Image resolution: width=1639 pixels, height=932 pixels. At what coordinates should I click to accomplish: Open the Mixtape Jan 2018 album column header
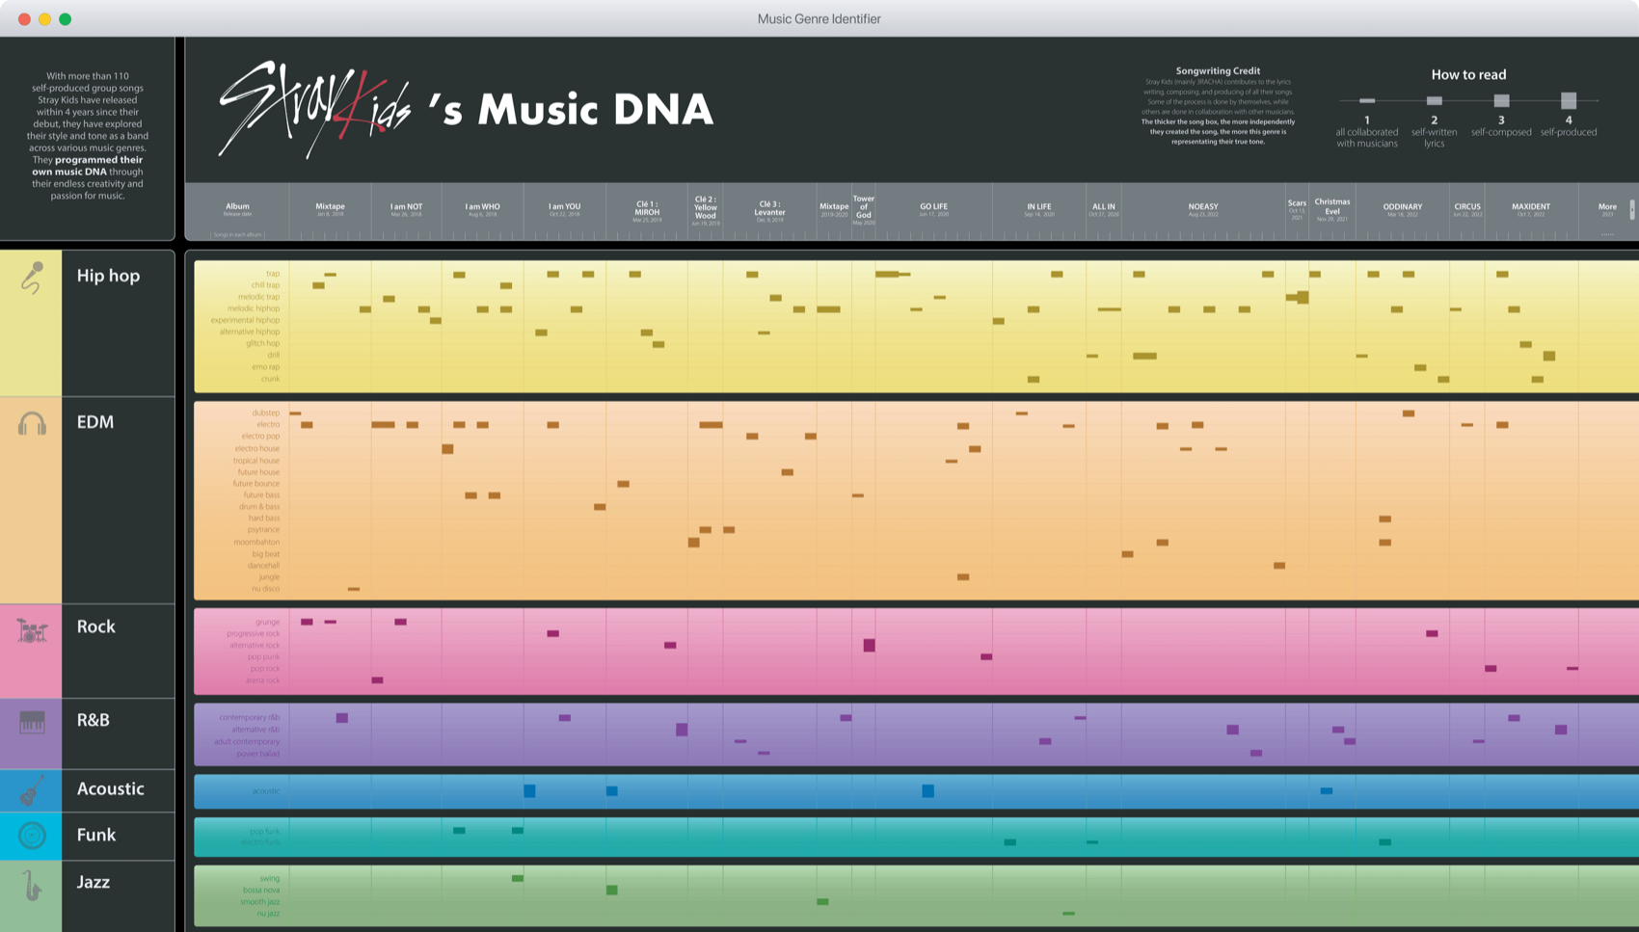(330, 209)
